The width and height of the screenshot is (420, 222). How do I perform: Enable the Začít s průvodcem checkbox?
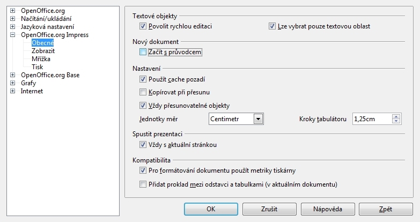pyautogui.click(x=143, y=52)
